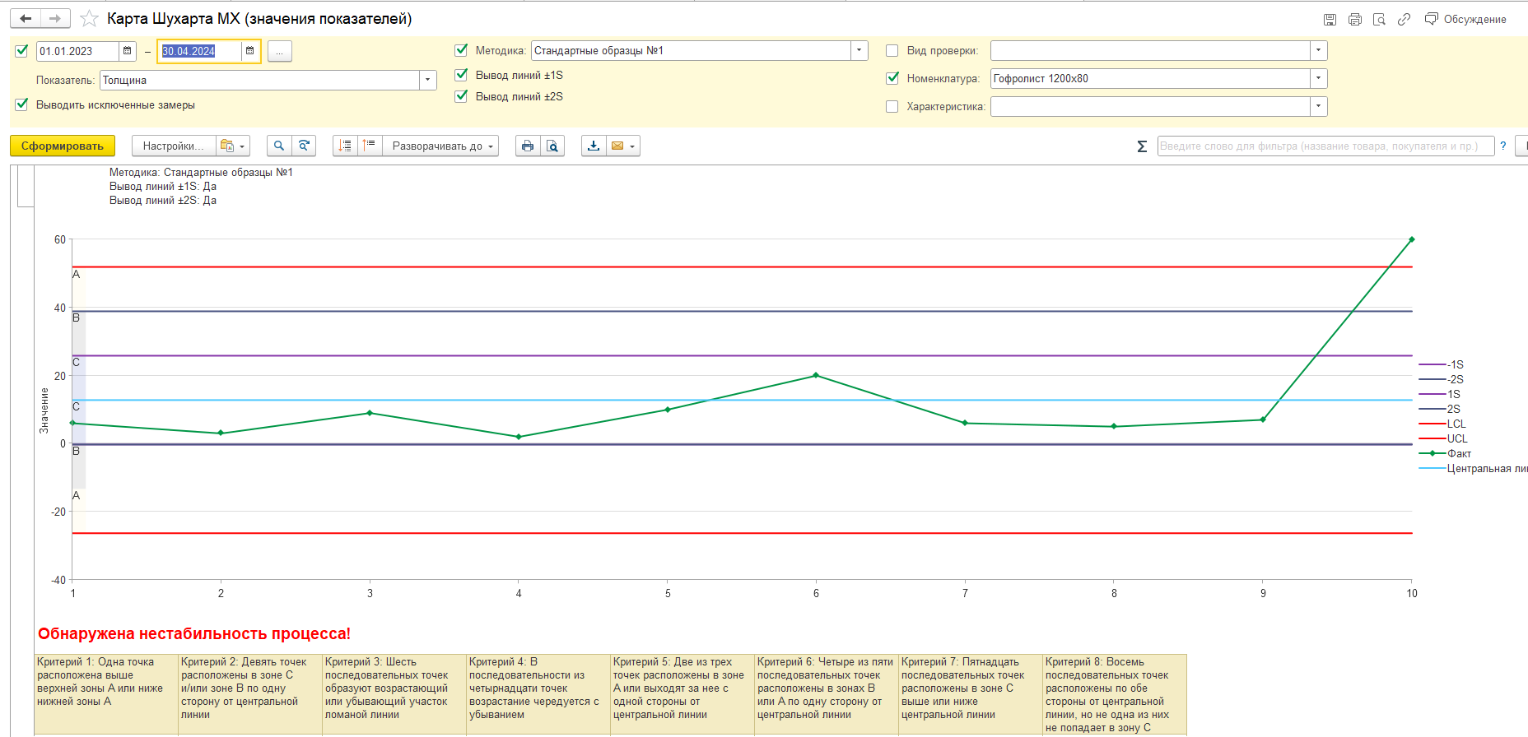Click the Факт green legend marker
Image resolution: width=1528 pixels, height=737 pixels.
coord(1432,453)
